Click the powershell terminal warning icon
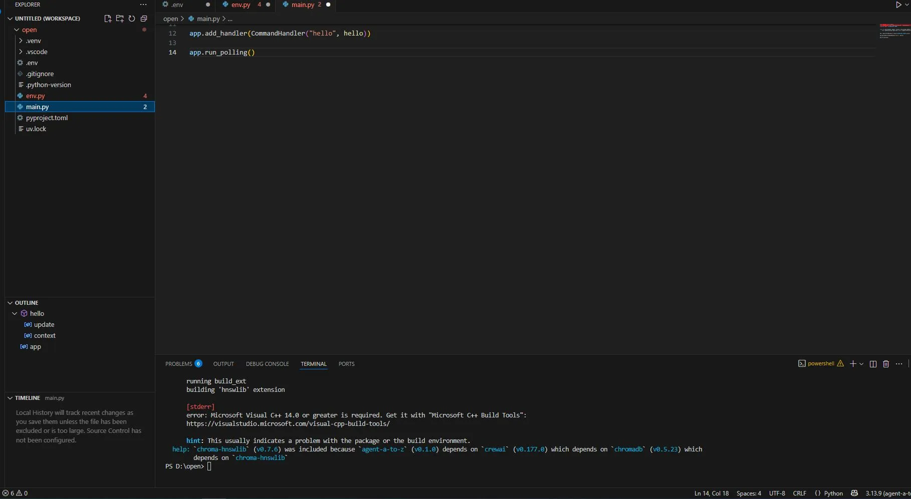This screenshot has width=911, height=499. point(840,364)
